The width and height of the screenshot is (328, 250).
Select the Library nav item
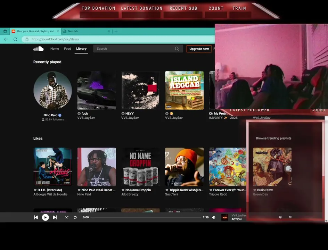point(81,49)
